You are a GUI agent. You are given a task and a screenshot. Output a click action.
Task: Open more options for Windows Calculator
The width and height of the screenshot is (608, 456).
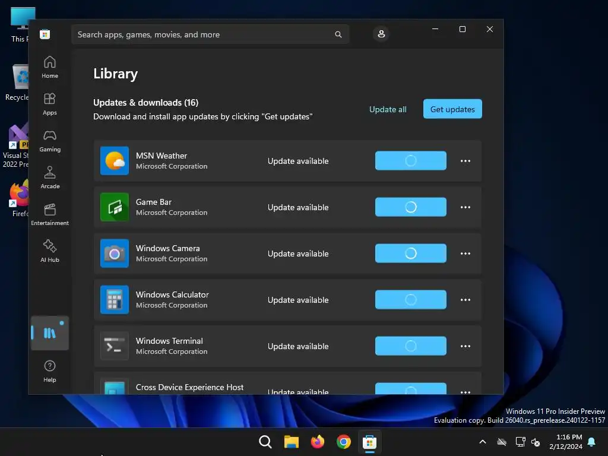click(x=465, y=300)
